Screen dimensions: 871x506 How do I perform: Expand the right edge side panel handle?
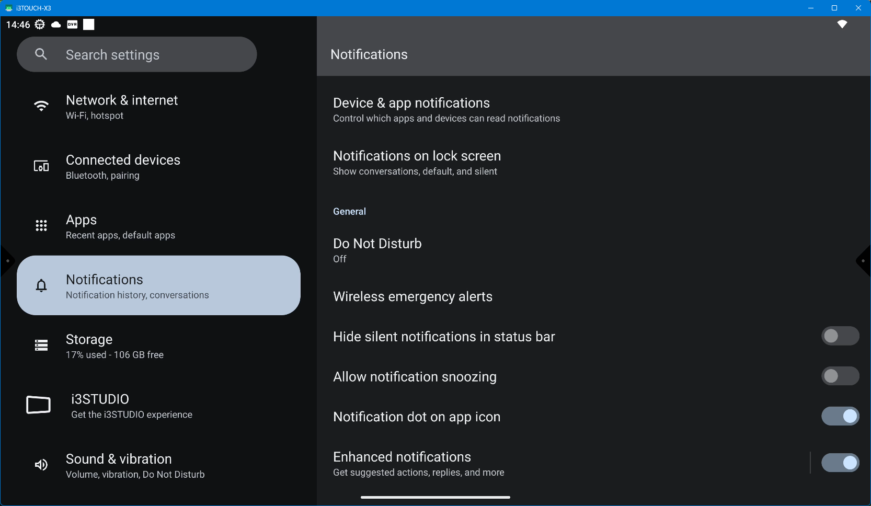(x=864, y=261)
